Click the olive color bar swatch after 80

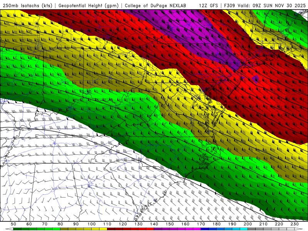pos(64,229)
